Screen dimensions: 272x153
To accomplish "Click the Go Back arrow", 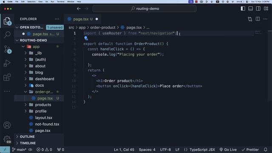I will 79,8.
